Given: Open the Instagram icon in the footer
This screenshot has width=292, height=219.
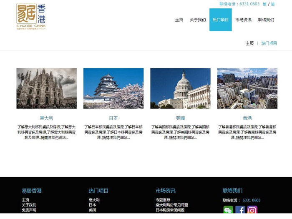Looking at the screenshot, I should click(x=252, y=210).
